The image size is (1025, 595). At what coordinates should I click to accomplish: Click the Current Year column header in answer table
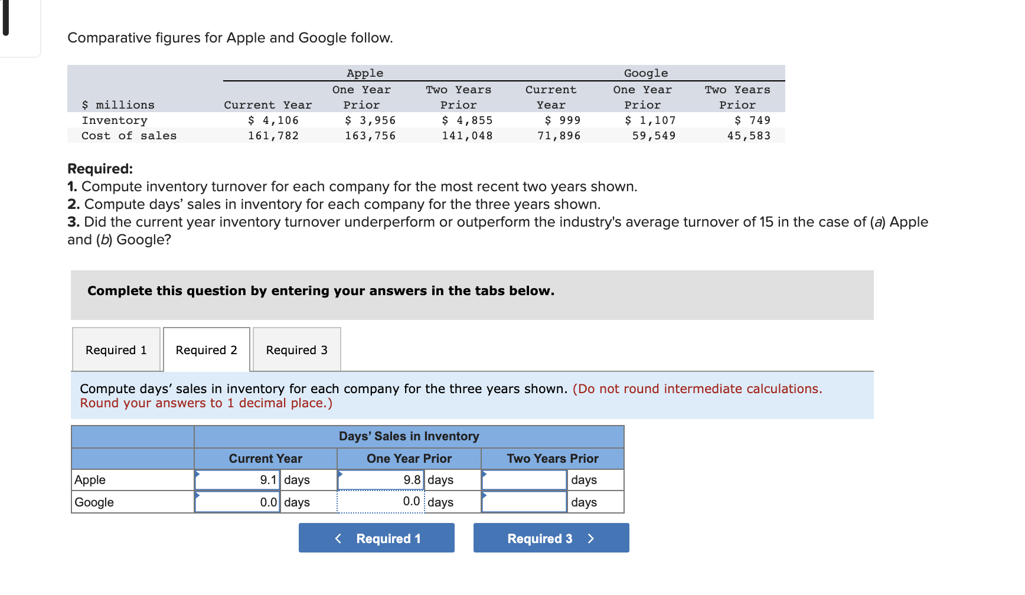pos(265,459)
